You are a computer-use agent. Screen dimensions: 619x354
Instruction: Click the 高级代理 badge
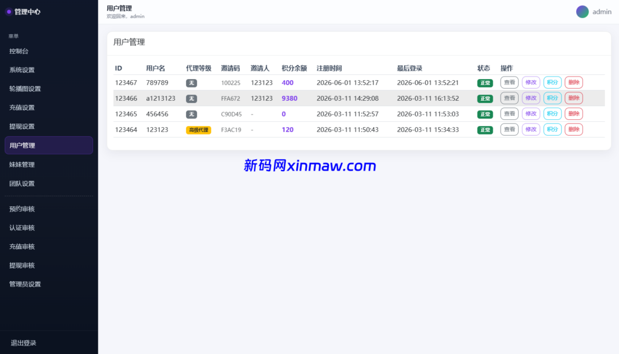198,130
